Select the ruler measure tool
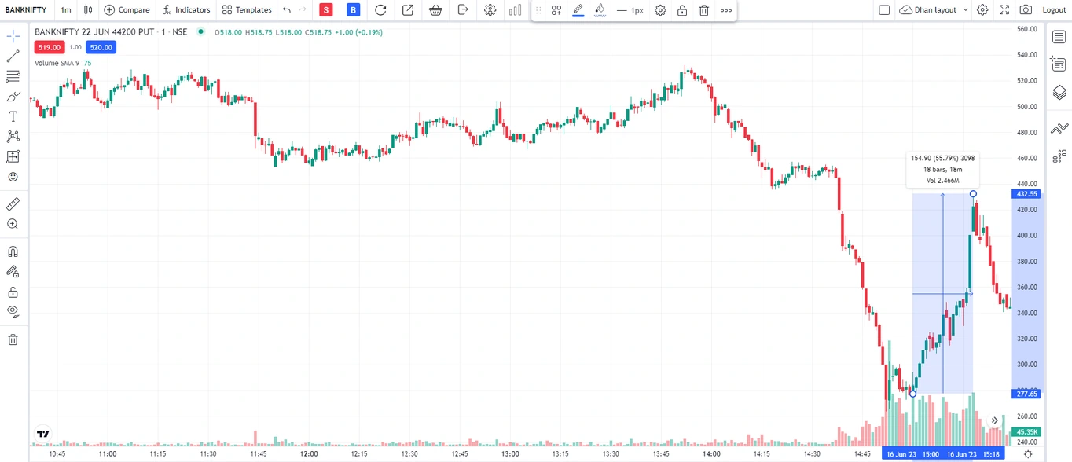This screenshot has height=462, width=1072. [13, 204]
